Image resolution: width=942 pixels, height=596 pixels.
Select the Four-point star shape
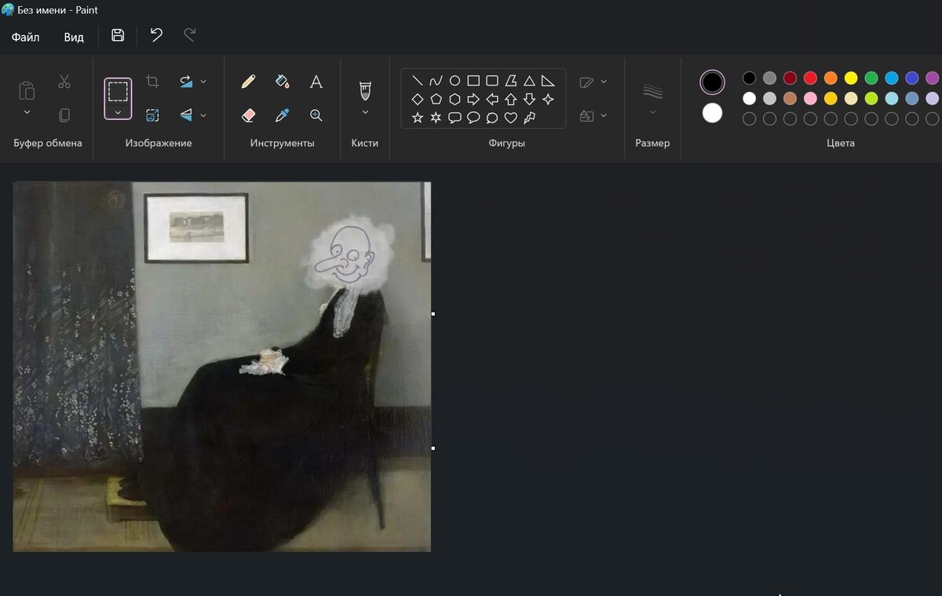pos(548,100)
